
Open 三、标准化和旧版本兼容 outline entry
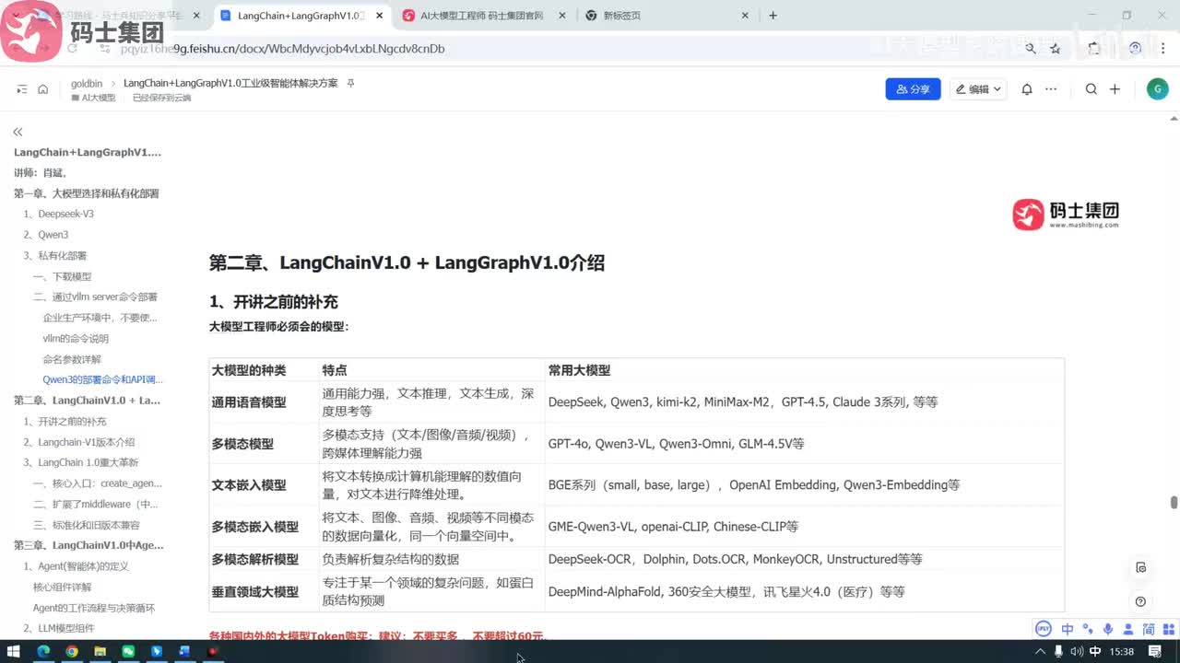click(87, 525)
